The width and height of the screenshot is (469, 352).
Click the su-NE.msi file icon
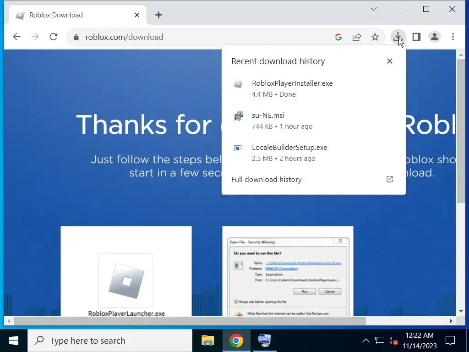tap(238, 116)
